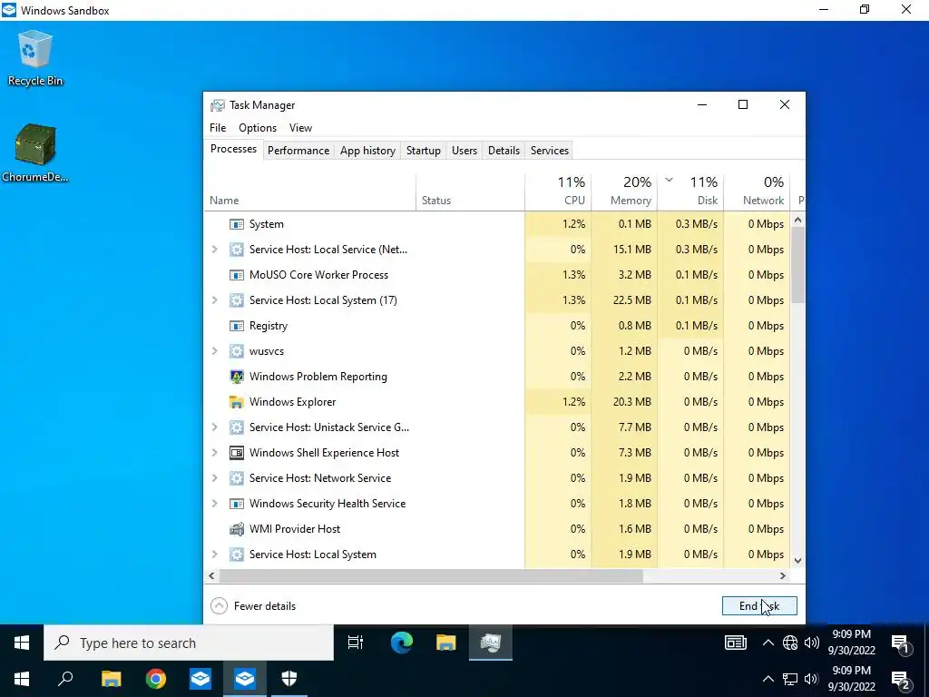The width and height of the screenshot is (929, 697).
Task: Open the File menu in Task Manager
Action: click(218, 127)
